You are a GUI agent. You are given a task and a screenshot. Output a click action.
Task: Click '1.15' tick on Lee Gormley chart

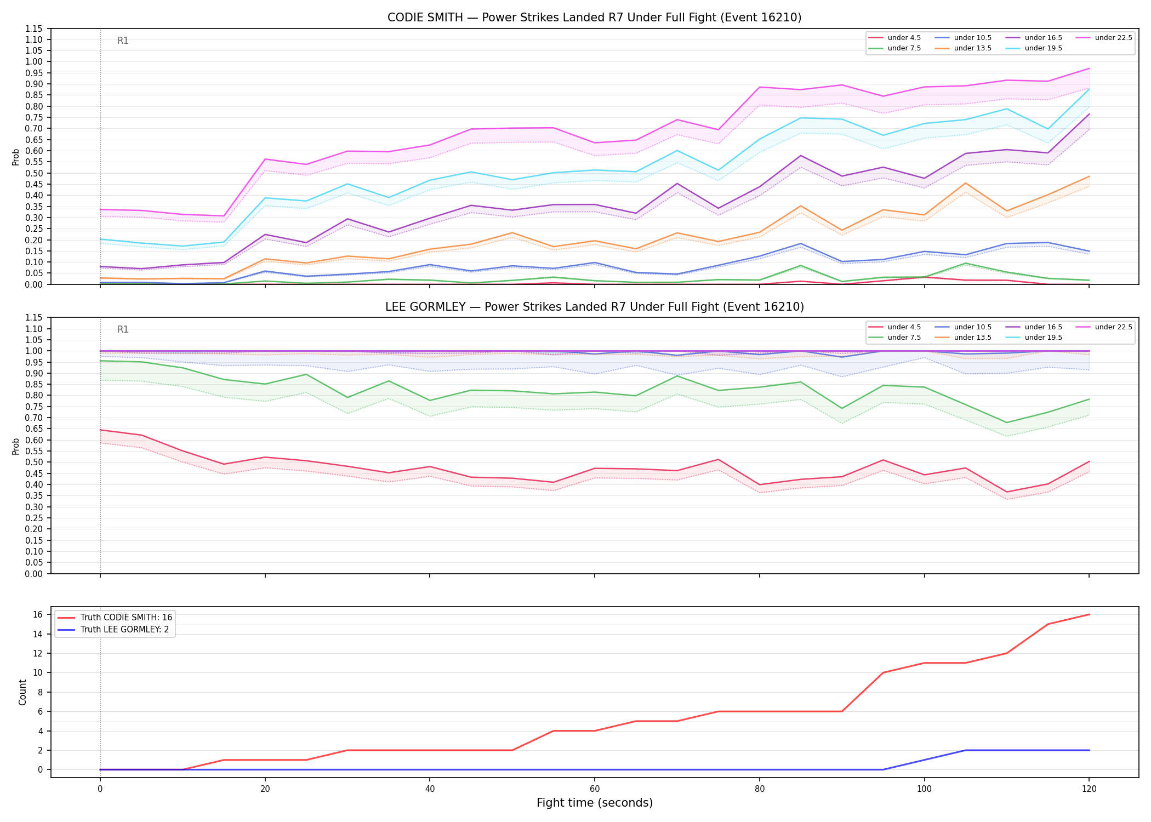click(35, 318)
